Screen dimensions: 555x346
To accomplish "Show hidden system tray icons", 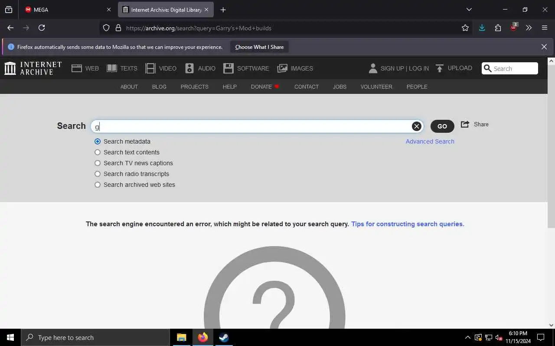I will (x=467, y=337).
